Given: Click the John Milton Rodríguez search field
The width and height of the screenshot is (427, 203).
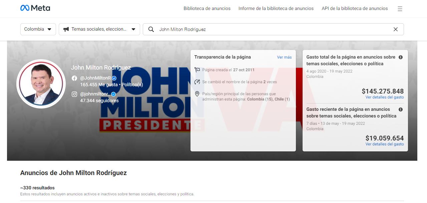Looking at the screenshot, I should [273, 29].
